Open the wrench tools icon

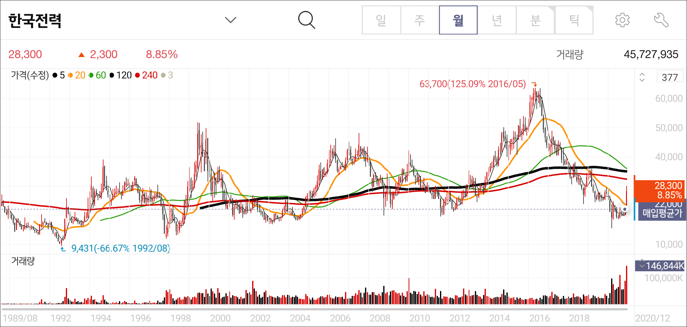click(x=661, y=20)
